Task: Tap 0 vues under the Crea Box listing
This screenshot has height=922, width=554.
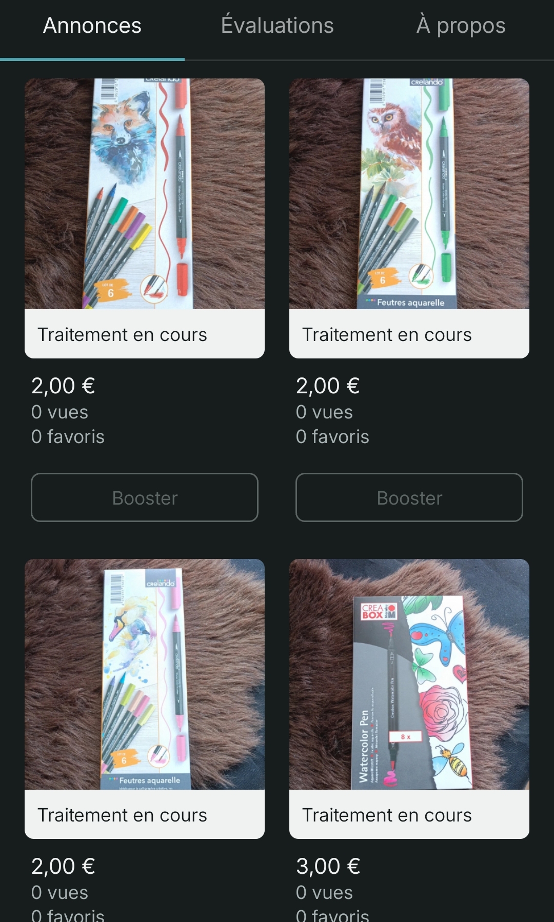Action: 324,892
